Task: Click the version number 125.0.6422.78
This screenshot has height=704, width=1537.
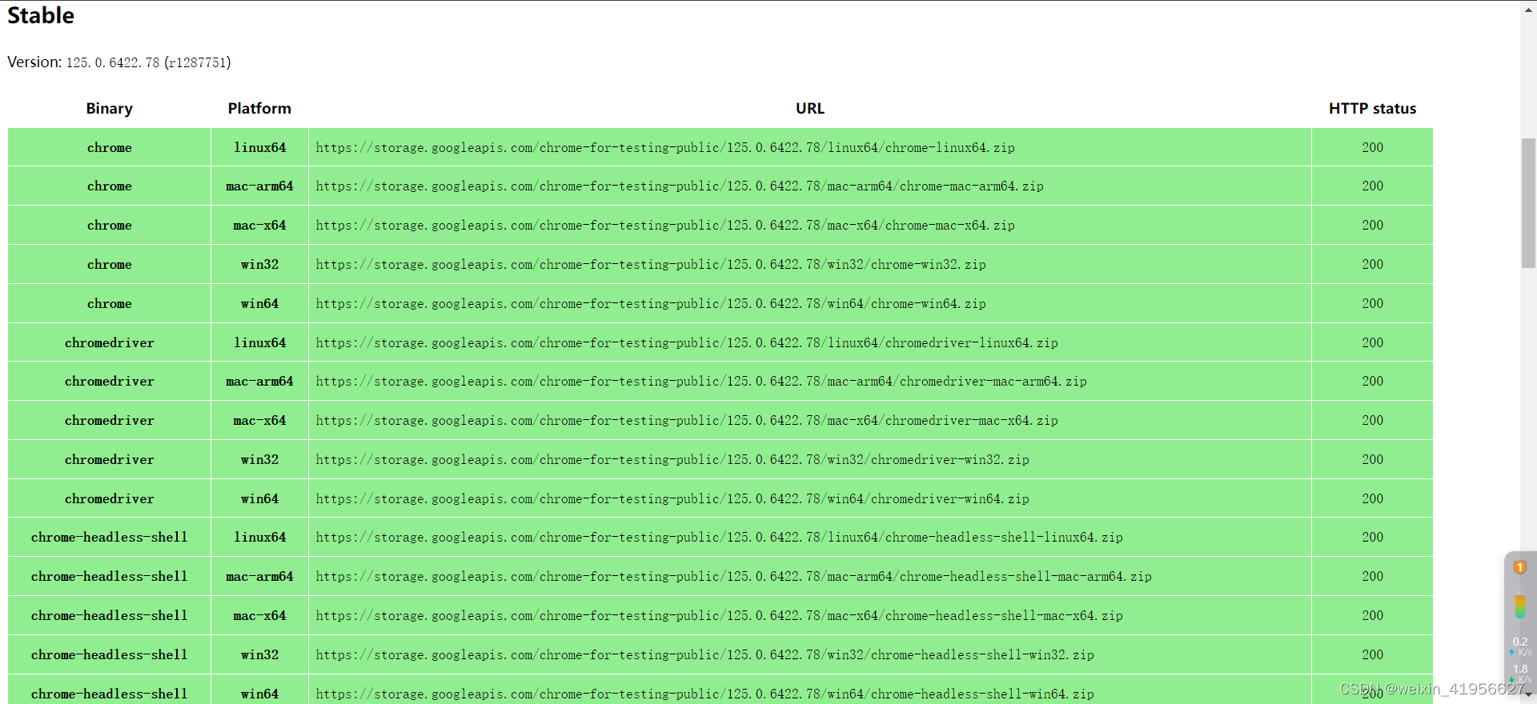Action: coord(113,62)
